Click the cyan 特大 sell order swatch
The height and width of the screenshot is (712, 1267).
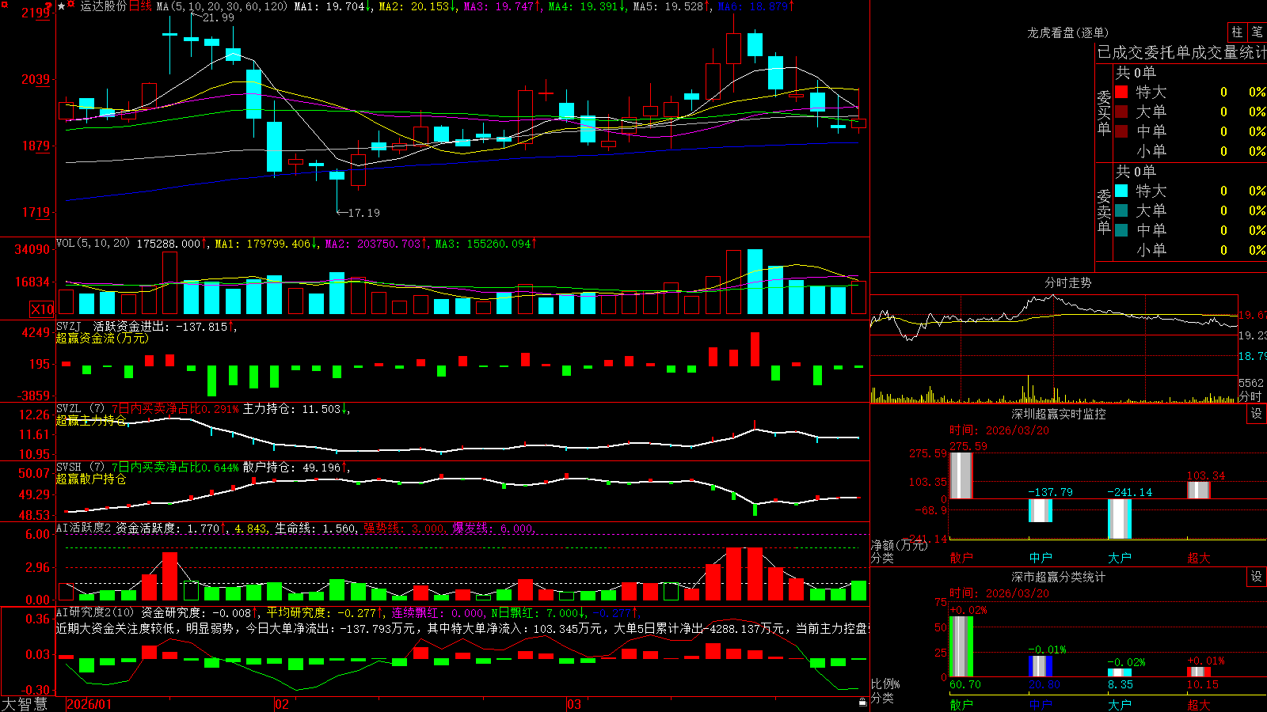1121,191
